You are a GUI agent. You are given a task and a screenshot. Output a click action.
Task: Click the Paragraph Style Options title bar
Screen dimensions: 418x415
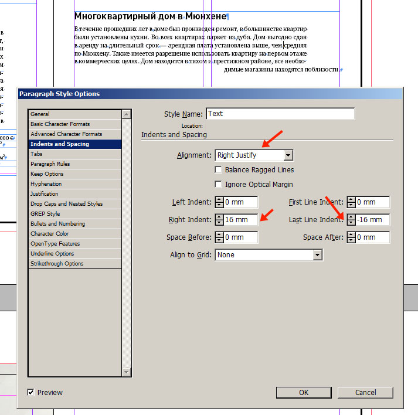tap(210, 94)
